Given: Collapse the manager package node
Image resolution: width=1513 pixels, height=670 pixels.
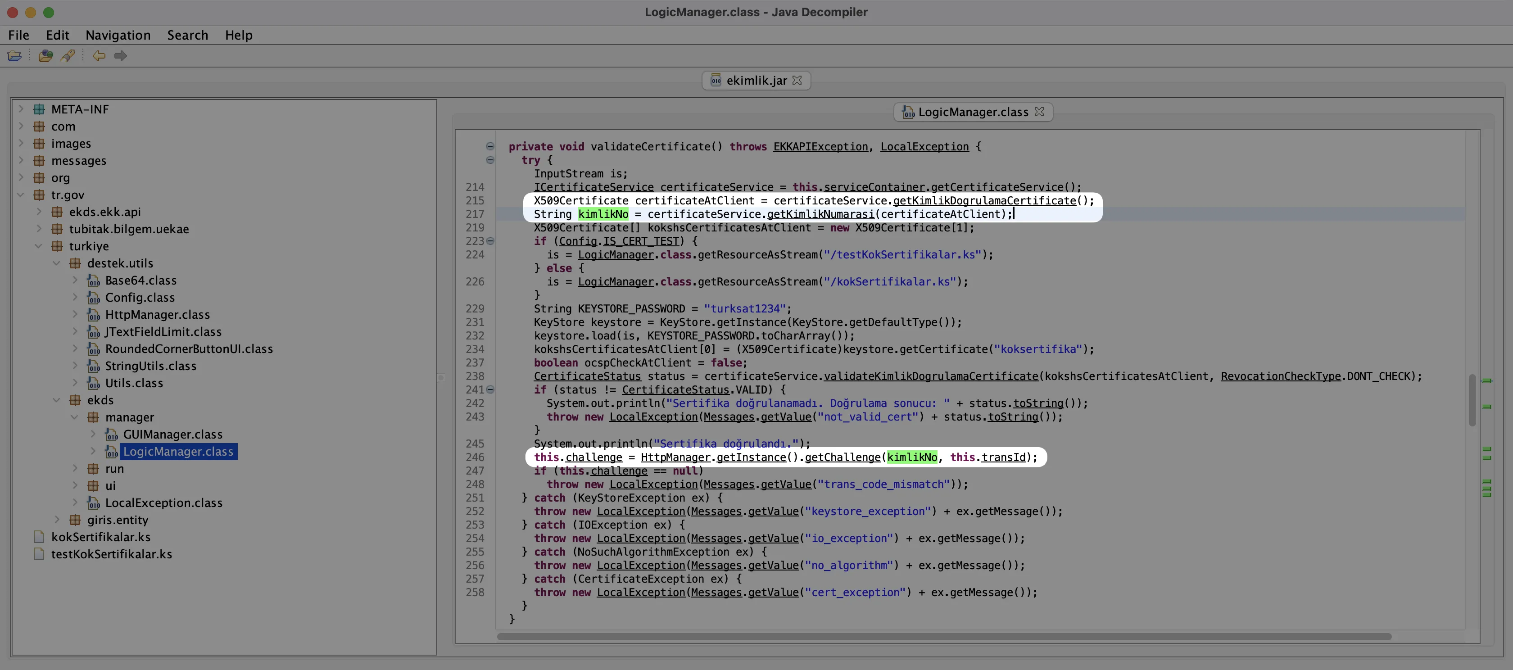Looking at the screenshot, I should coord(75,417).
